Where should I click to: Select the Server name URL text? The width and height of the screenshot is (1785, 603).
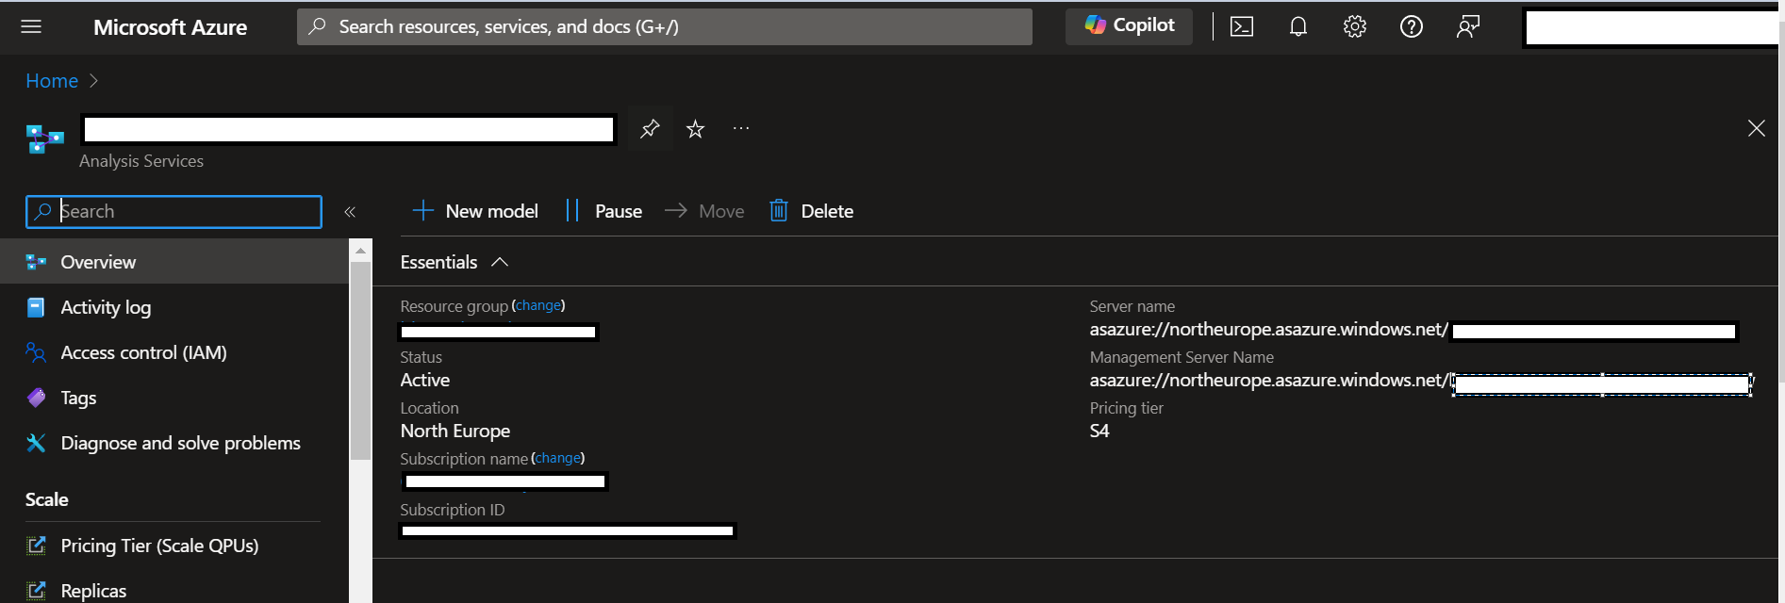[x=1268, y=330]
